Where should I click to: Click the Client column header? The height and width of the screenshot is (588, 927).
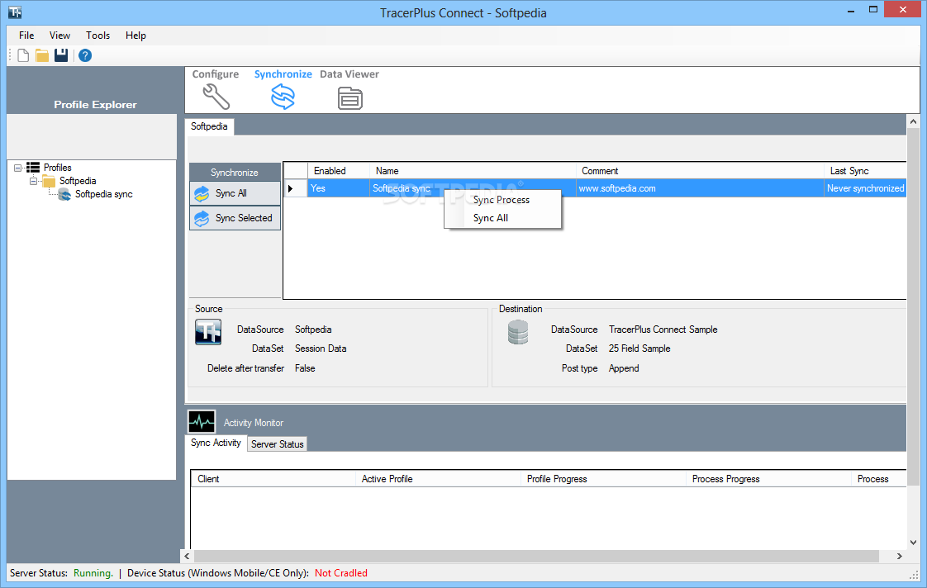(273, 479)
